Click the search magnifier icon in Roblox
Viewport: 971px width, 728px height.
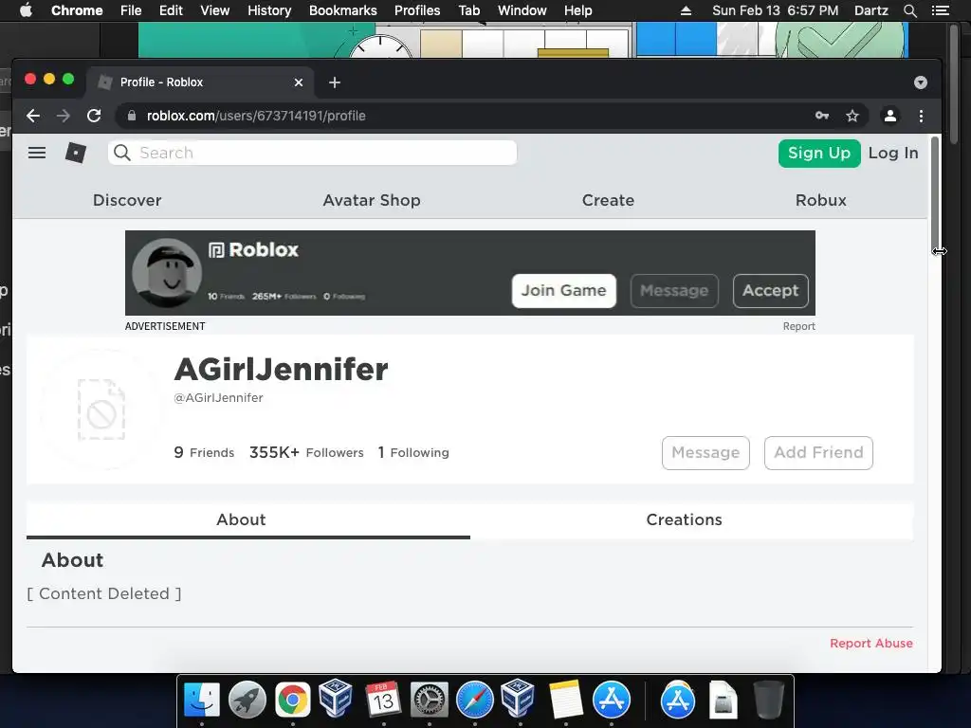coord(122,153)
